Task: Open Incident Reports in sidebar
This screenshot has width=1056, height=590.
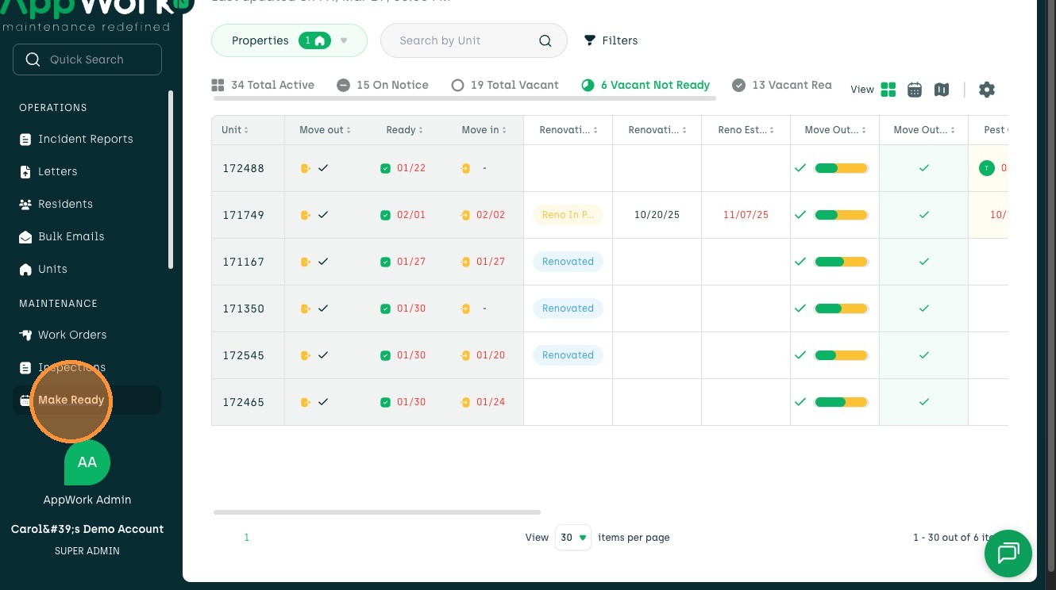Action: click(x=85, y=139)
